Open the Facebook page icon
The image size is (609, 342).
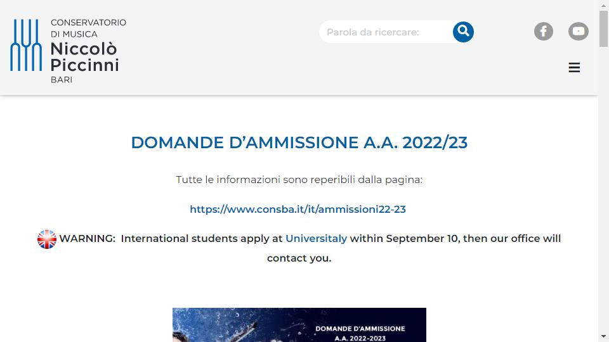click(544, 32)
